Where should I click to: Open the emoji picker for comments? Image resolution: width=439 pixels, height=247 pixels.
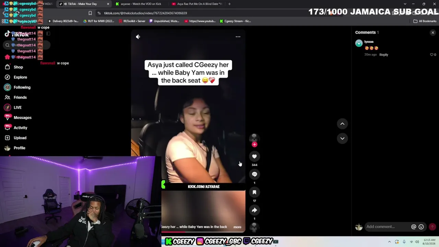(x=421, y=227)
